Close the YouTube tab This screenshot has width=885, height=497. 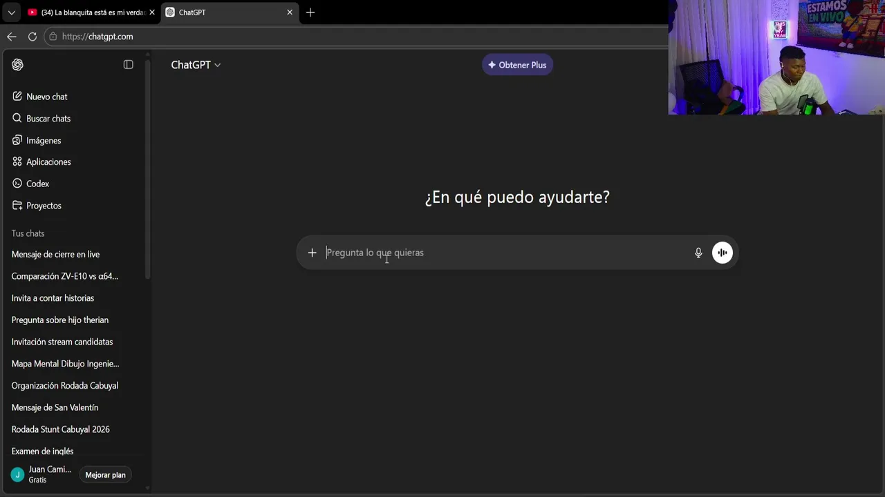coord(152,12)
